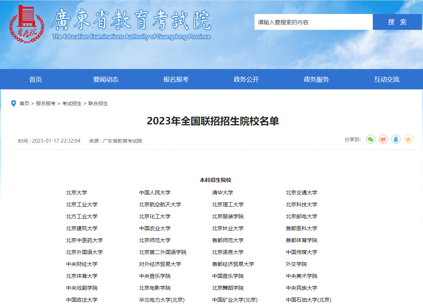Select 首都医科大学 in the list
Image resolution: width=423 pixels, height=307 pixels.
(302, 228)
